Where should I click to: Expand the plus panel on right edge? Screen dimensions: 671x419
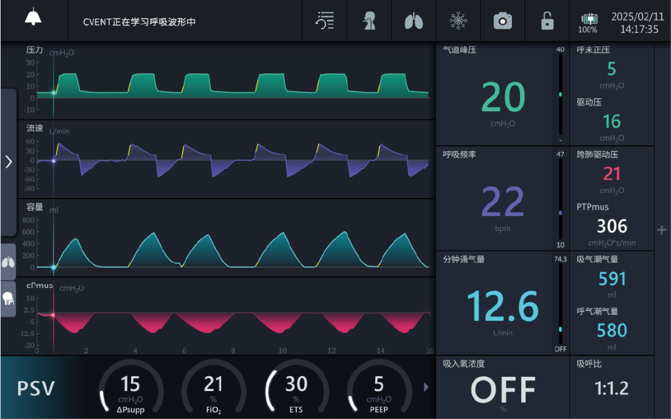pyautogui.click(x=662, y=230)
